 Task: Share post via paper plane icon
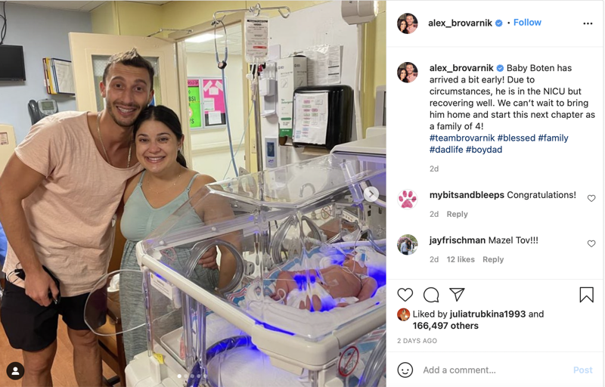457,295
